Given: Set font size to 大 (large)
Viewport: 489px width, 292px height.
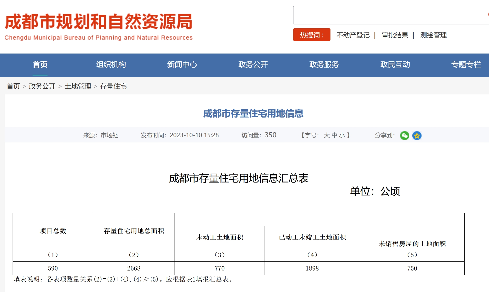Looking at the screenshot, I should 327,135.
